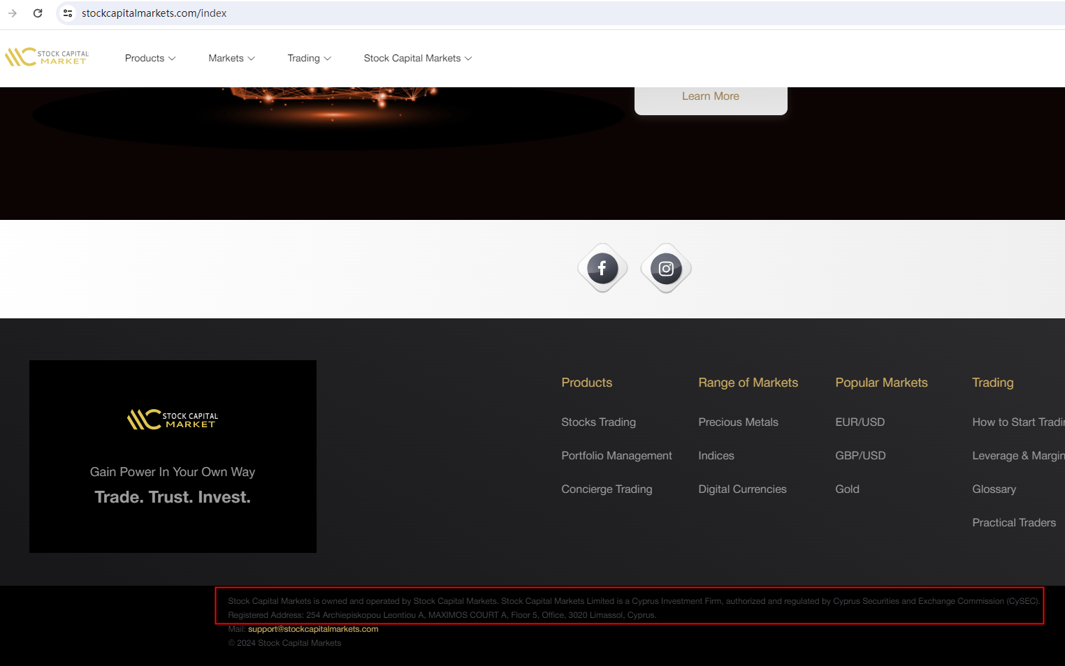
Task: Click the Facebook social icon
Action: pyautogui.click(x=602, y=268)
